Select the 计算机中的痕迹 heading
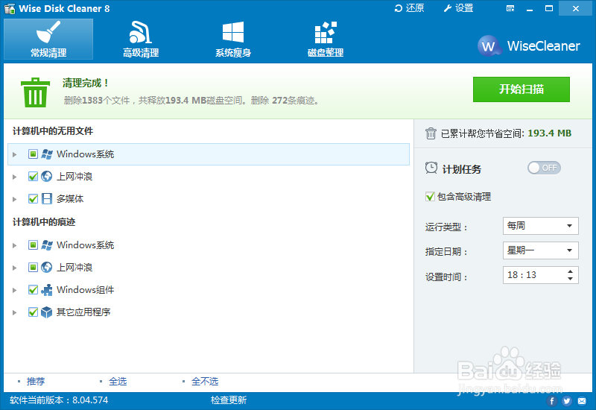Screen dimensions: 596x410 coord(44,221)
